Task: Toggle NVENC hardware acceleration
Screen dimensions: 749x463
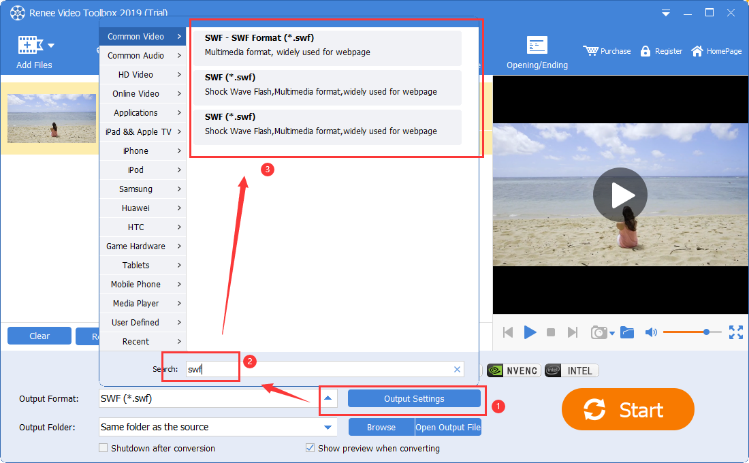Action: pos(513,370)
